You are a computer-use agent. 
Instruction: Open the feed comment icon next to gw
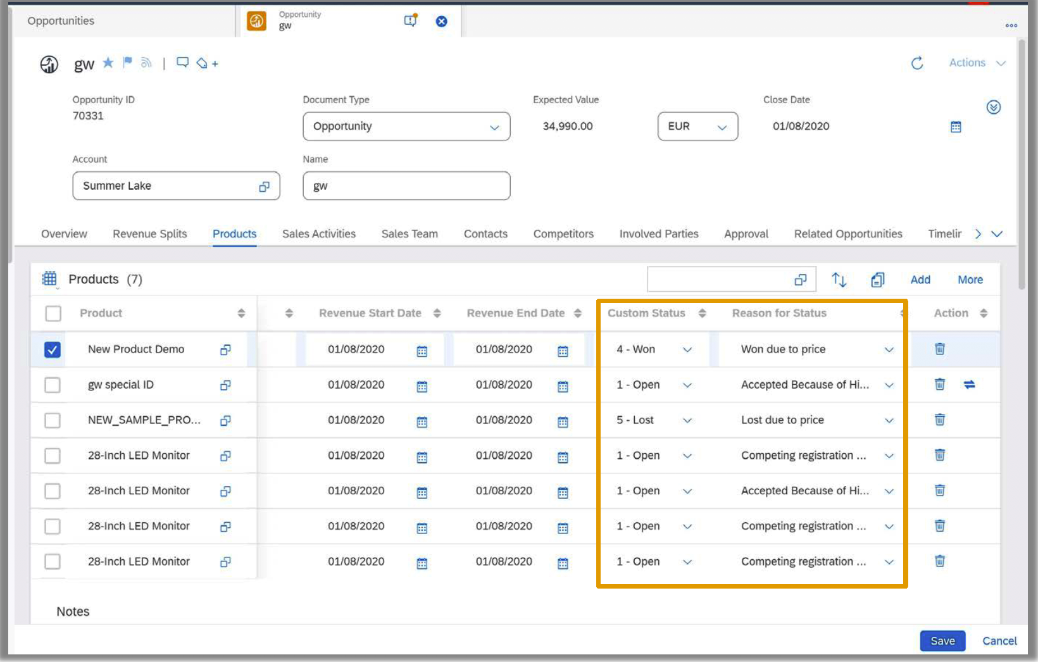183,63
